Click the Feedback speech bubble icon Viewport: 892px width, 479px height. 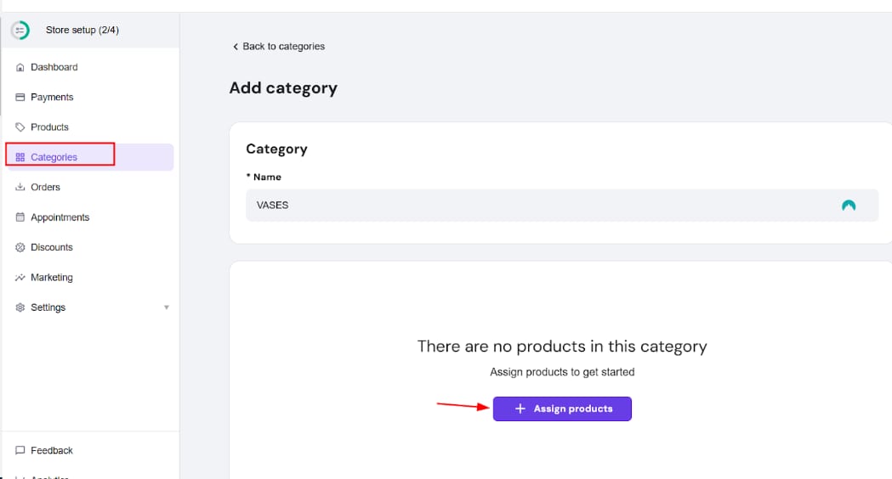coord(20,451)
